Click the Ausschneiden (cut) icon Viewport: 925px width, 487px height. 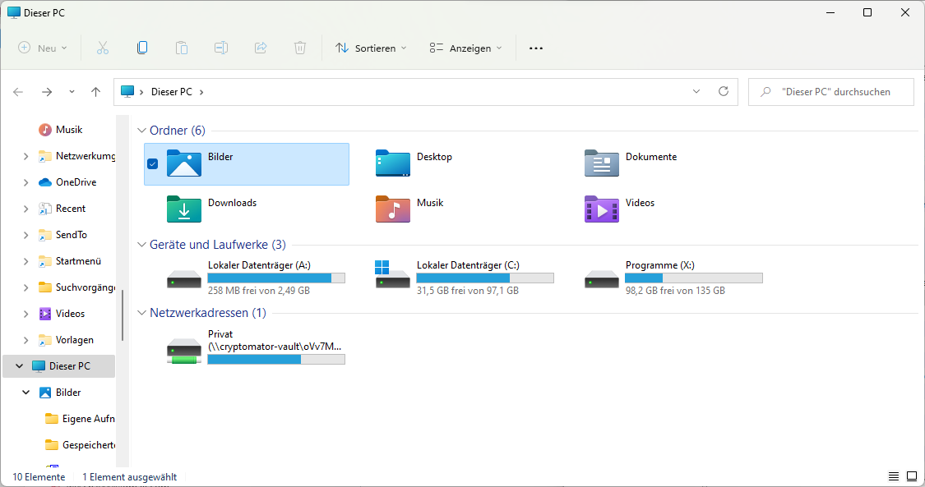tap(102, 48)
